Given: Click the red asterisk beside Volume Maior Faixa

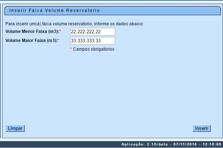Looking at the screenshot, I should pos(59,40).
